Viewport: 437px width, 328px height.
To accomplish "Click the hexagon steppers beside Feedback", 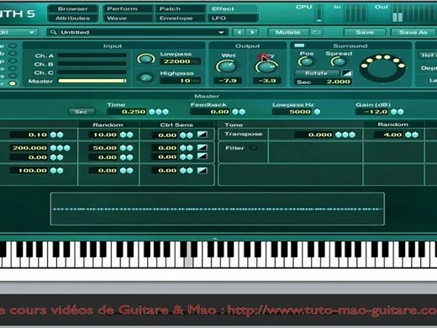I will tap(239, 112).
